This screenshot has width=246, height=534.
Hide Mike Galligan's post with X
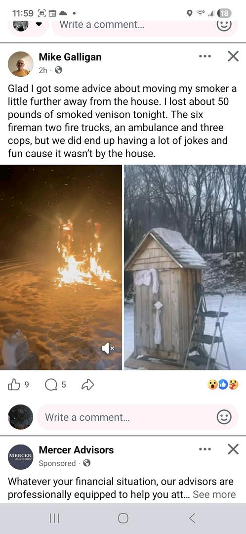pyautogui.click(x=233, y=56)
